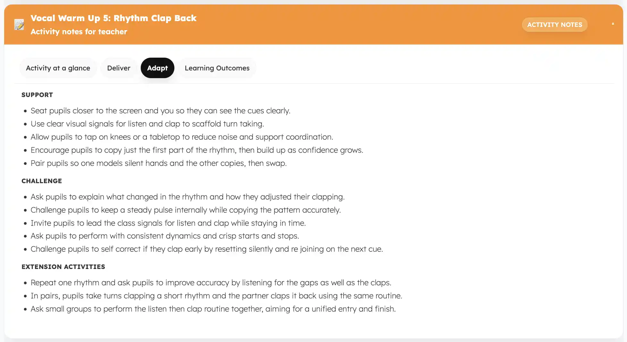Screen dimensions: 627x342
Task: Click the SUPPORT section heading
Action: point(37,95)
